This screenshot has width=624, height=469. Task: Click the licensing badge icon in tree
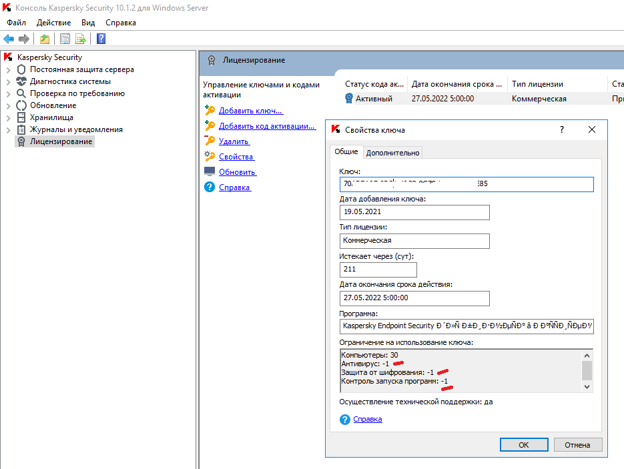(21, 141)
